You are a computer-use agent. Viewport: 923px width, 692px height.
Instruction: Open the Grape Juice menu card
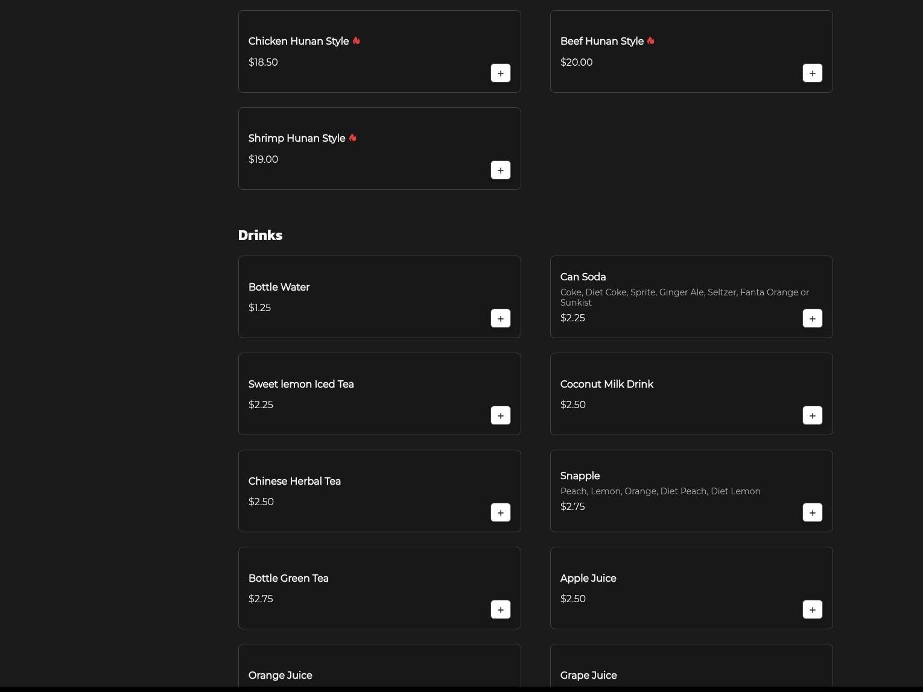[691, 666]
